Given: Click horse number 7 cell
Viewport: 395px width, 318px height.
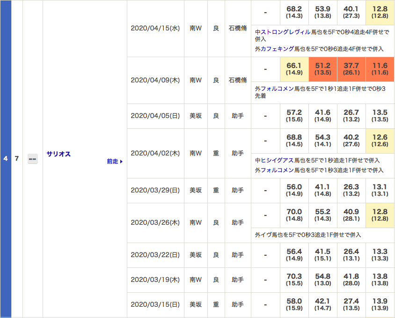Looking at the screenshot, I should tap(17, 159).
